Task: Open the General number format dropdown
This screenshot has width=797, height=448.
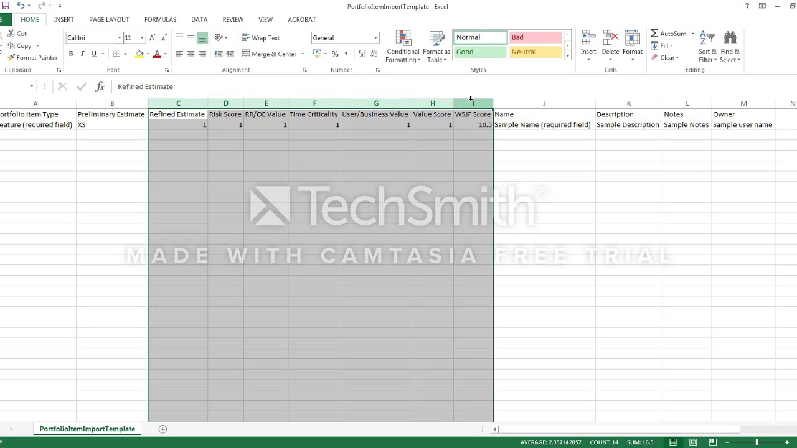Action: [375, 38]
